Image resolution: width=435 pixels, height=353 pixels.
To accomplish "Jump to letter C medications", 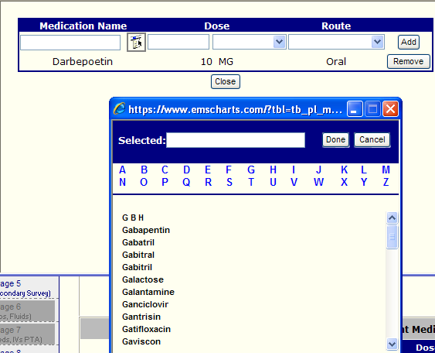I will pos(165,170).
